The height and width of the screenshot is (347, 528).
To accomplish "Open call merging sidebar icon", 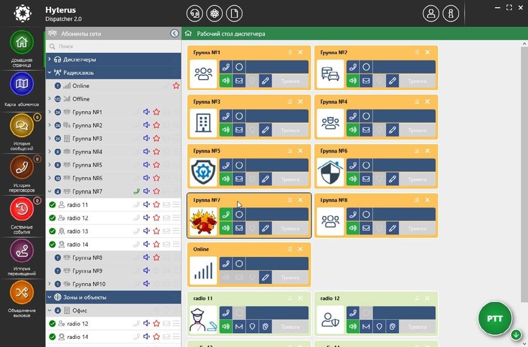I will click(x=22, y=292).
